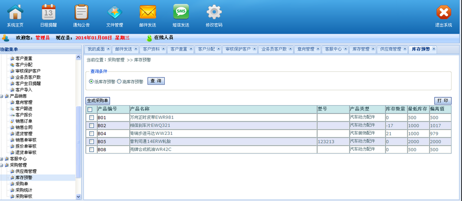Click the 在线人员 green user icon
462x201 pixels.
pos(149,38)
